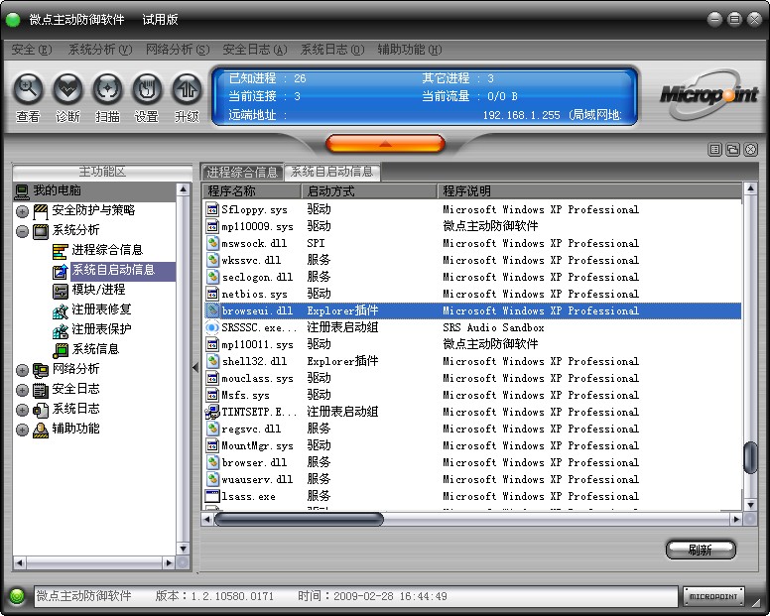Select the wuauserv.dll row
Screen dimensions: 770x616
click(472, 479)
